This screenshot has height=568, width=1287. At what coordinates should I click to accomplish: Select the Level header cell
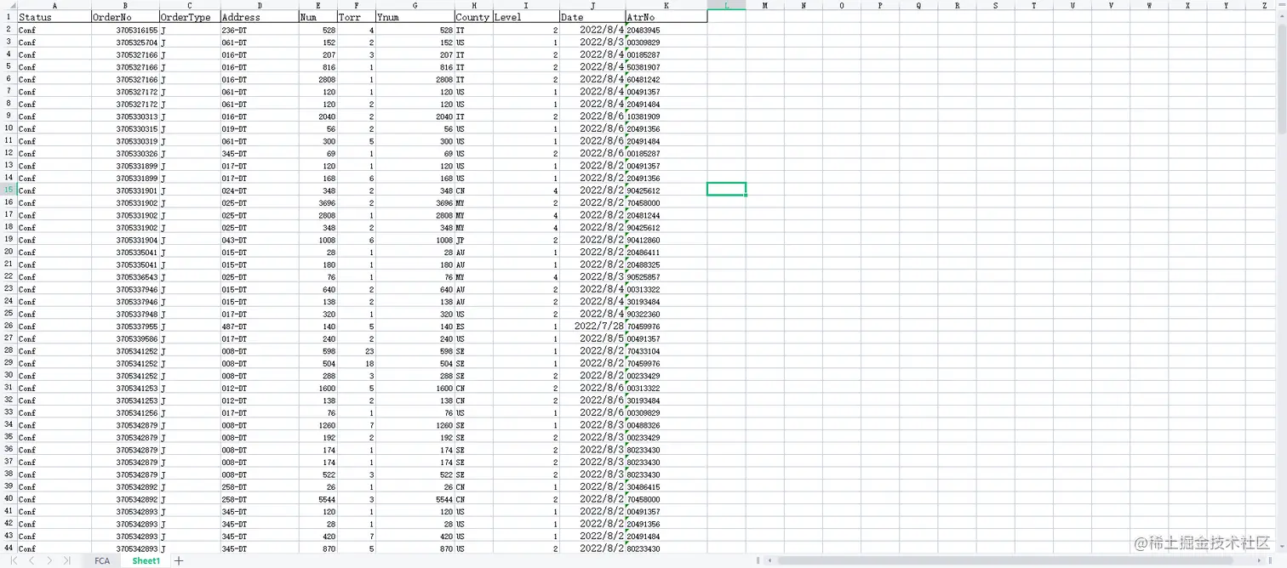tap(526, 17)
